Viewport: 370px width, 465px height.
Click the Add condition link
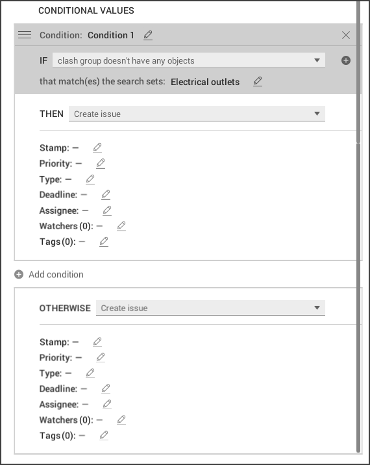(56, 274)
